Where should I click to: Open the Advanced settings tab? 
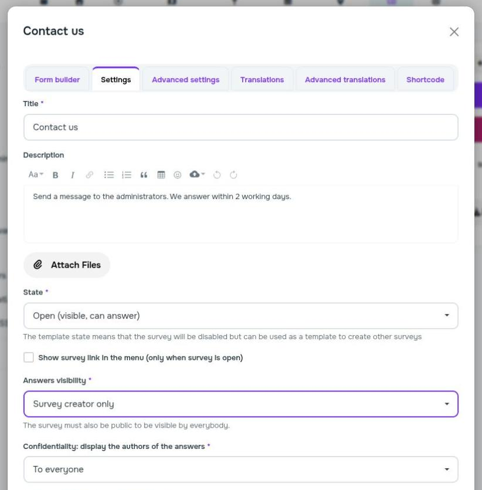point(186,80)
